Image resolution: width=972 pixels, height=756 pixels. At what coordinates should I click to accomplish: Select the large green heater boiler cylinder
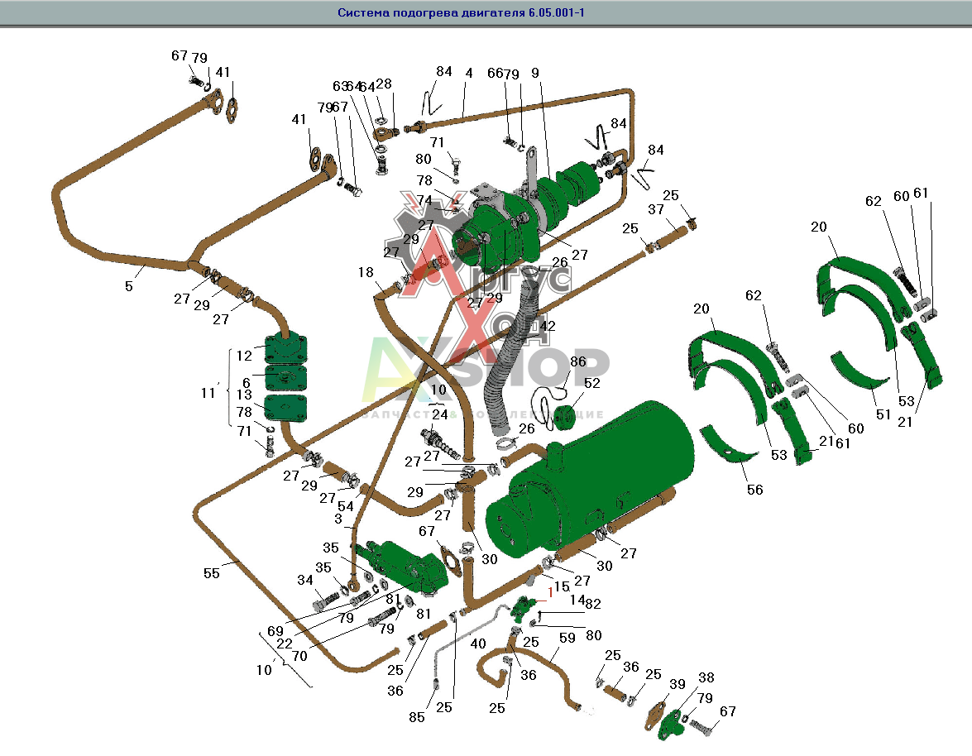tap(589, 481)
